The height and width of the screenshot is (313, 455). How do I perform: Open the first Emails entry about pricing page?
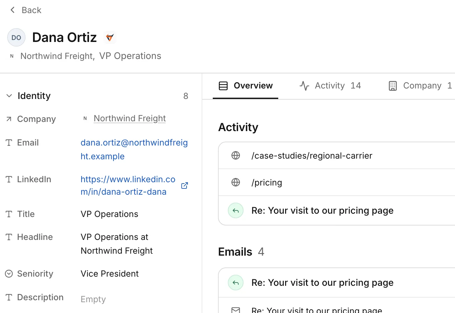(x=337, y=283)
